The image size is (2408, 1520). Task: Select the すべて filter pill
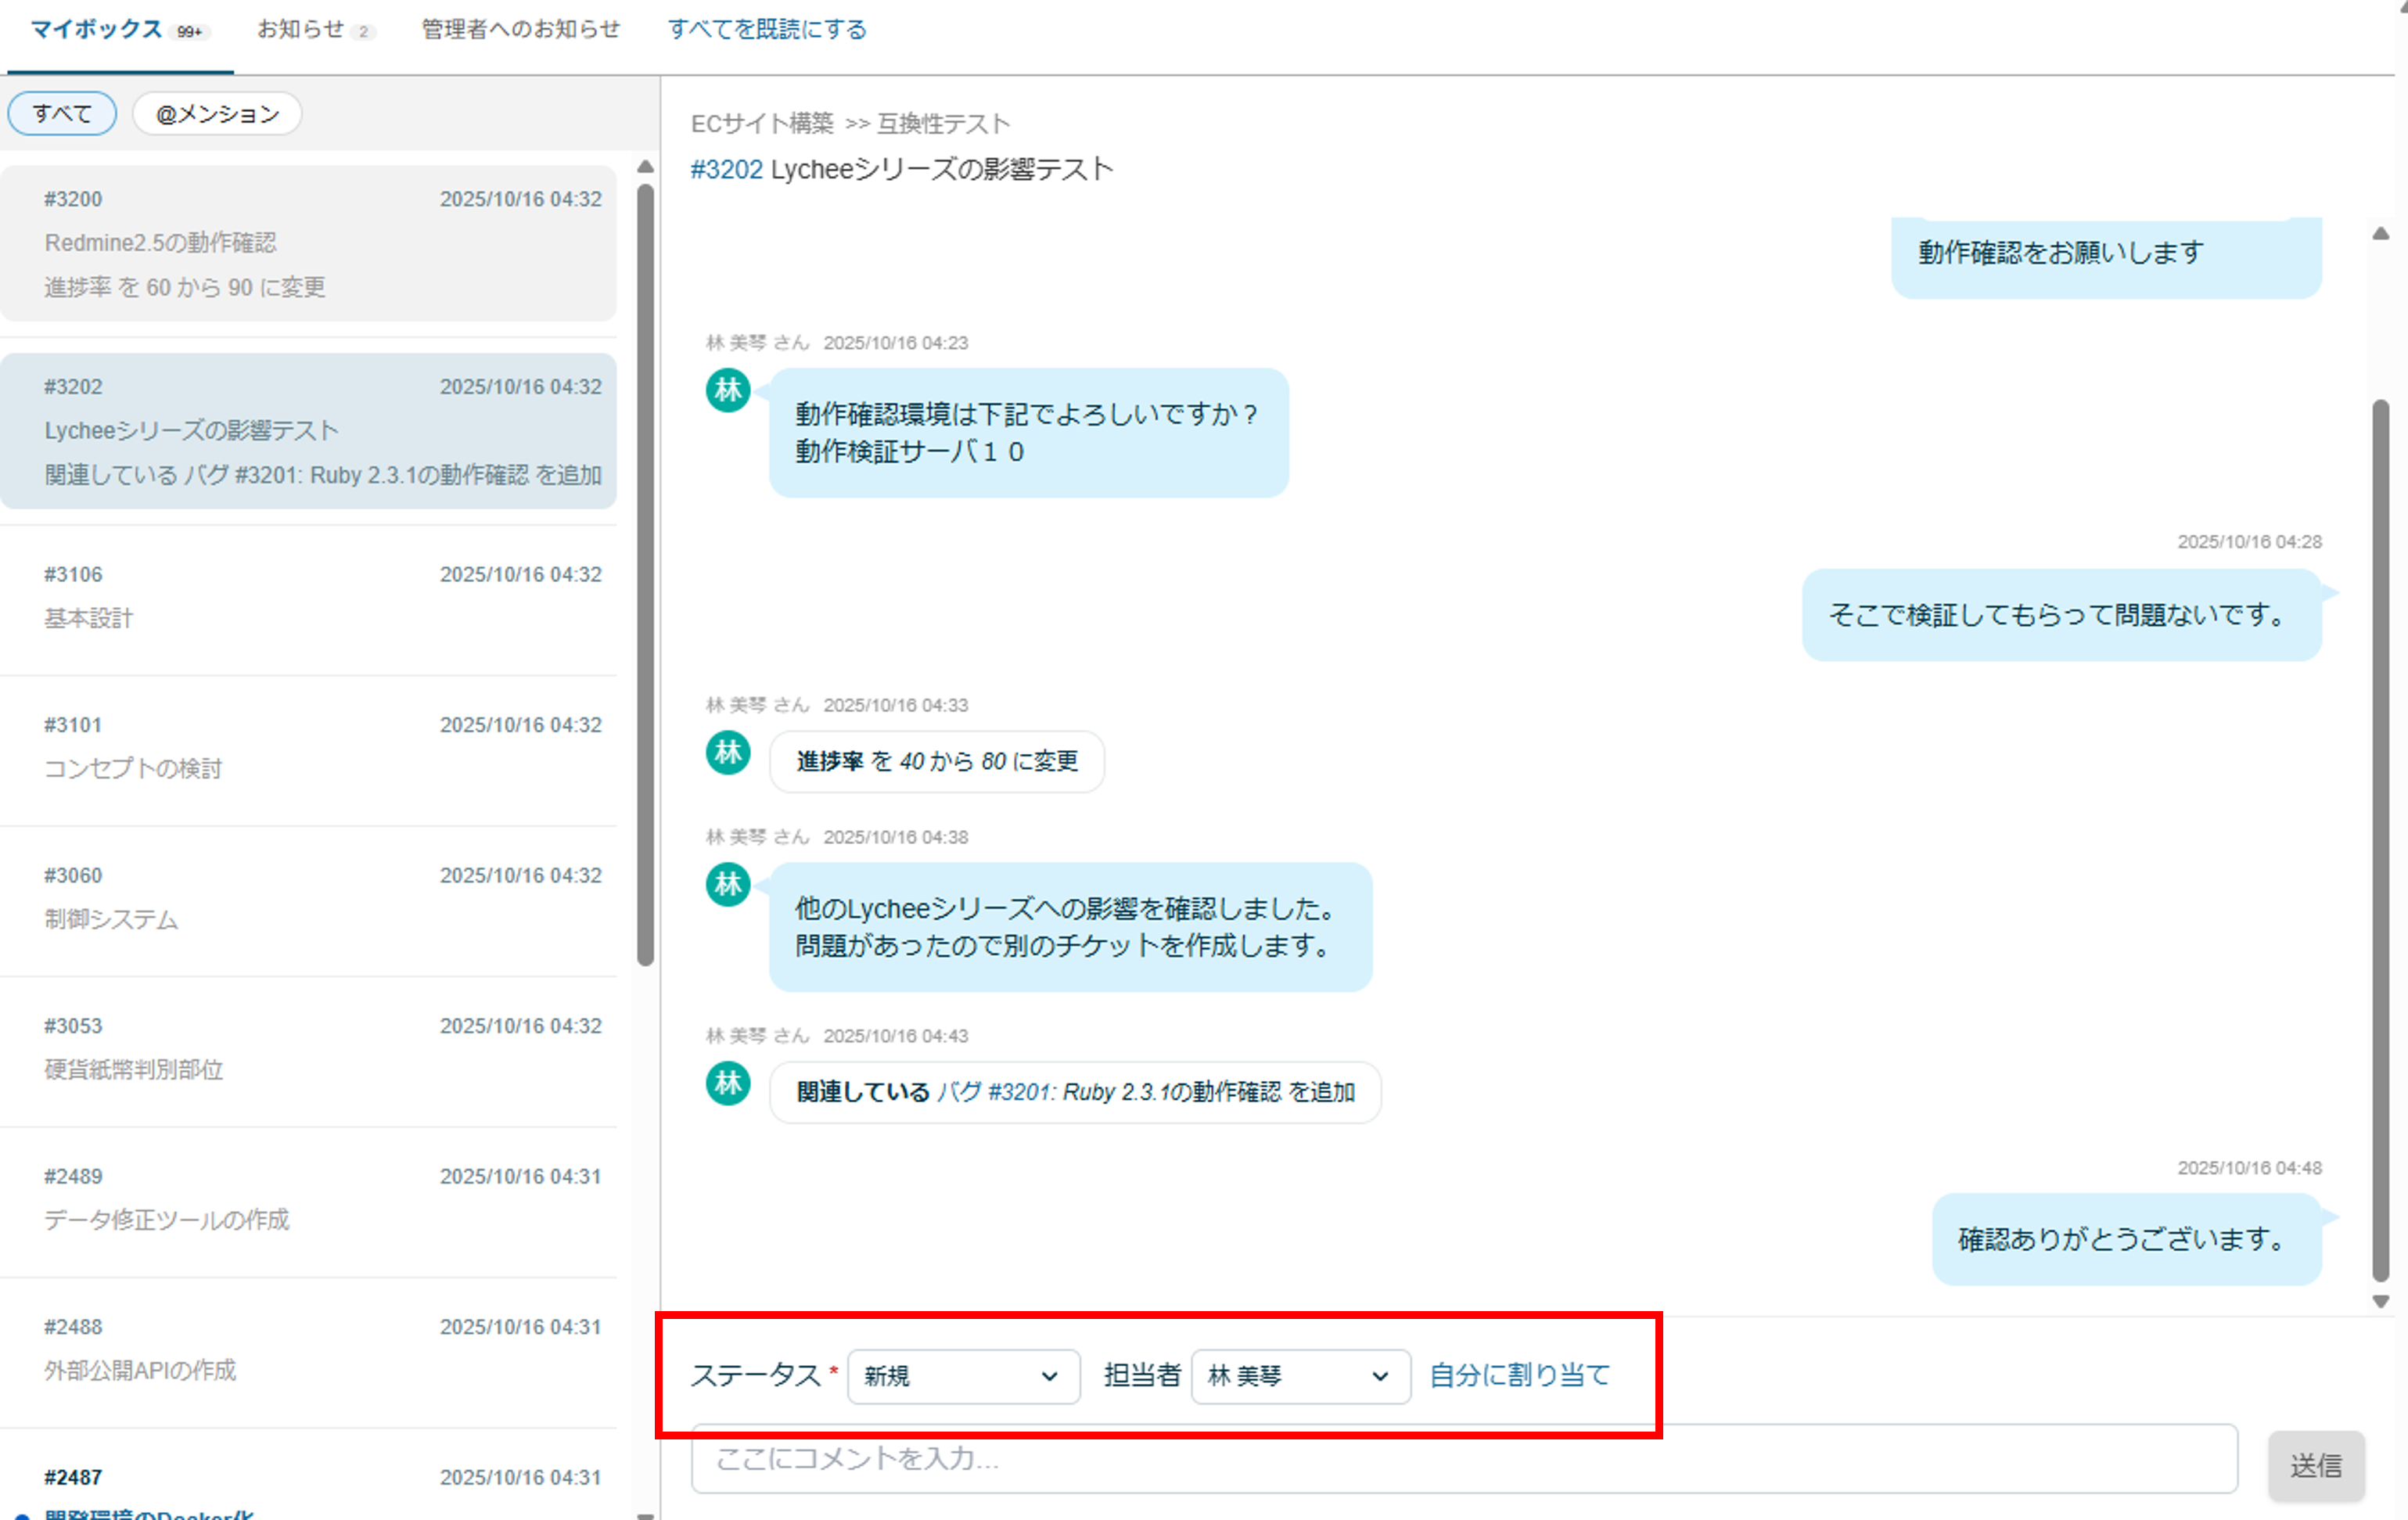[62, 113]
